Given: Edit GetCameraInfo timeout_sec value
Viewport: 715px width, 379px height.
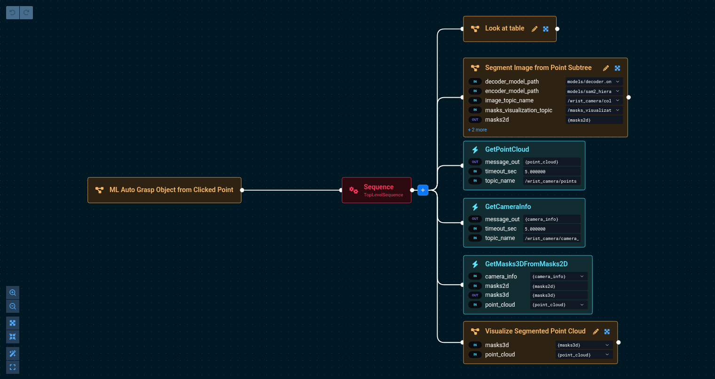Looking at the screenshot, I should coord(552,229).
